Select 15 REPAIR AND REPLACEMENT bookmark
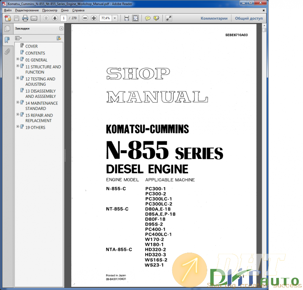Screen dimensions: 303x290 39,118
